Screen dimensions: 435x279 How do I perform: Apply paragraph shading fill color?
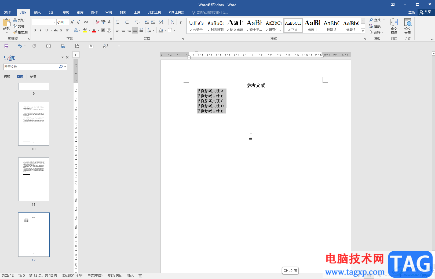click(x=161, y=30)
